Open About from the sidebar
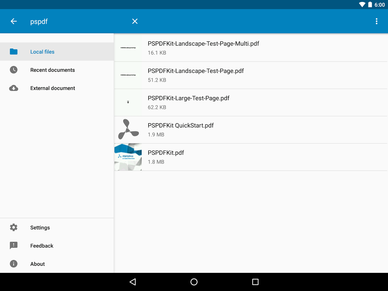Image resolution: width=388 pixels, height=291 pixels. [57, 264]
